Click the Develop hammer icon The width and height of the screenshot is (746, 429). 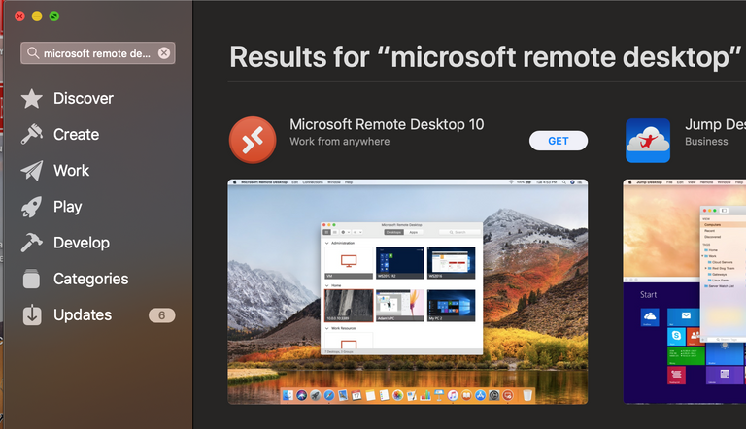31,243
